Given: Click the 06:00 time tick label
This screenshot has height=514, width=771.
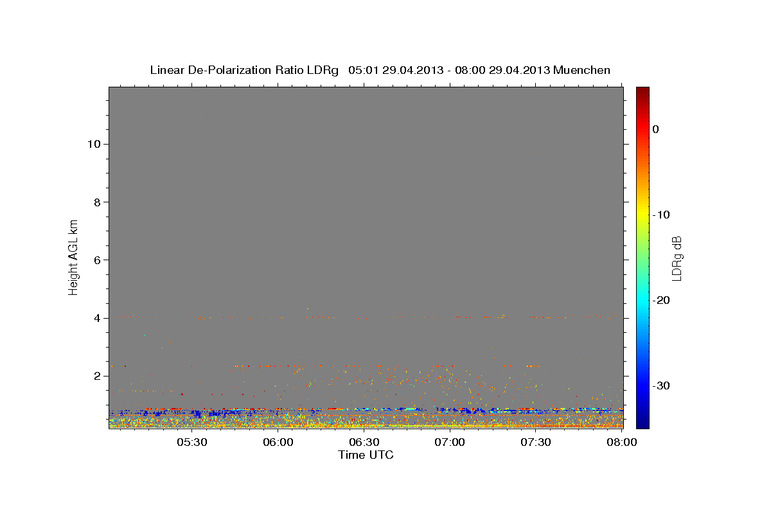Looking at the screenshot, I should pos(279,443).
